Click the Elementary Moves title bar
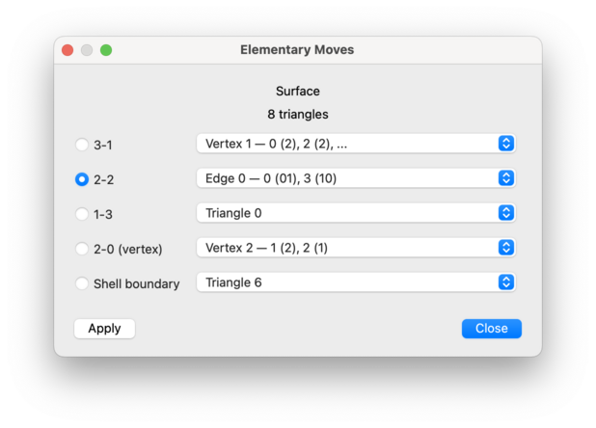Viewport: 596px width, 428px height. (298, 50)
